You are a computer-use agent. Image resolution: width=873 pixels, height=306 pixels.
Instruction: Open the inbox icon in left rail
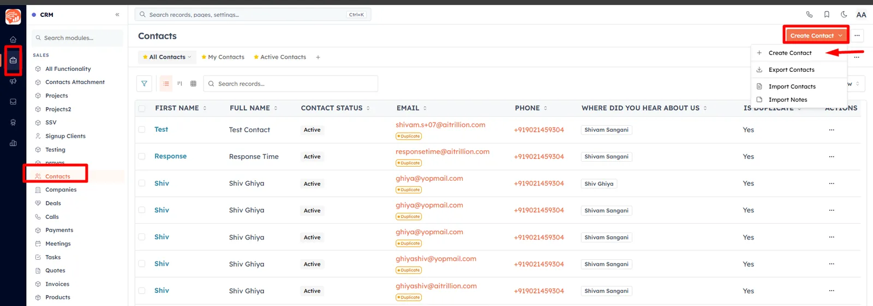13,102
